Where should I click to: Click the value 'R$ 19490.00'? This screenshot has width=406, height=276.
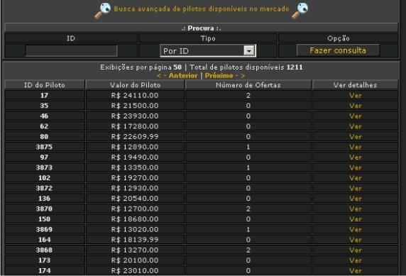[135, 158]
